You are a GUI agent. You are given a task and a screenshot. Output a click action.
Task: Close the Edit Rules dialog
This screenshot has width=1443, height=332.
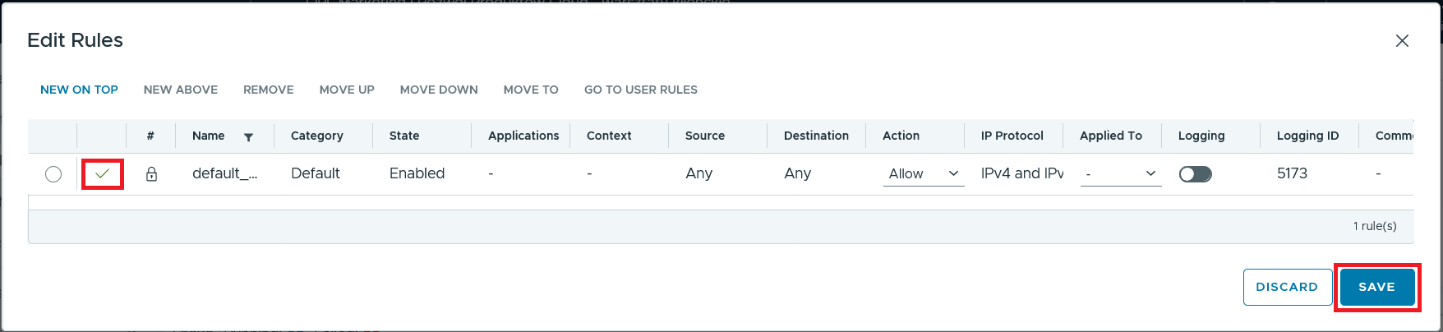1402,41
